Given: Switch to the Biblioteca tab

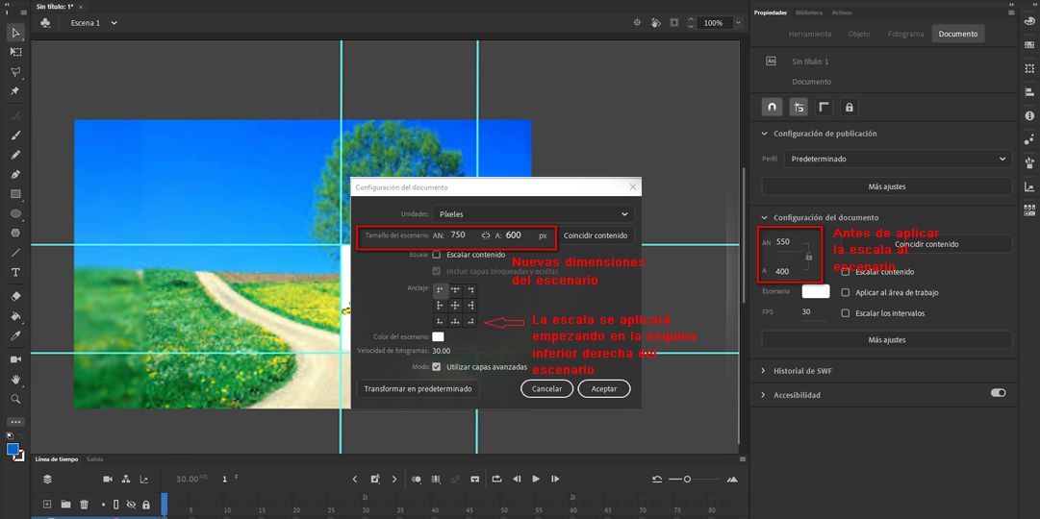Looking at the screenshot, I should coord(808,12).
